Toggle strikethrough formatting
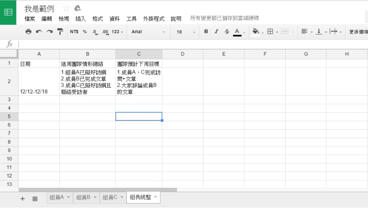Screen dimensions: 368x208 [227, 32]
